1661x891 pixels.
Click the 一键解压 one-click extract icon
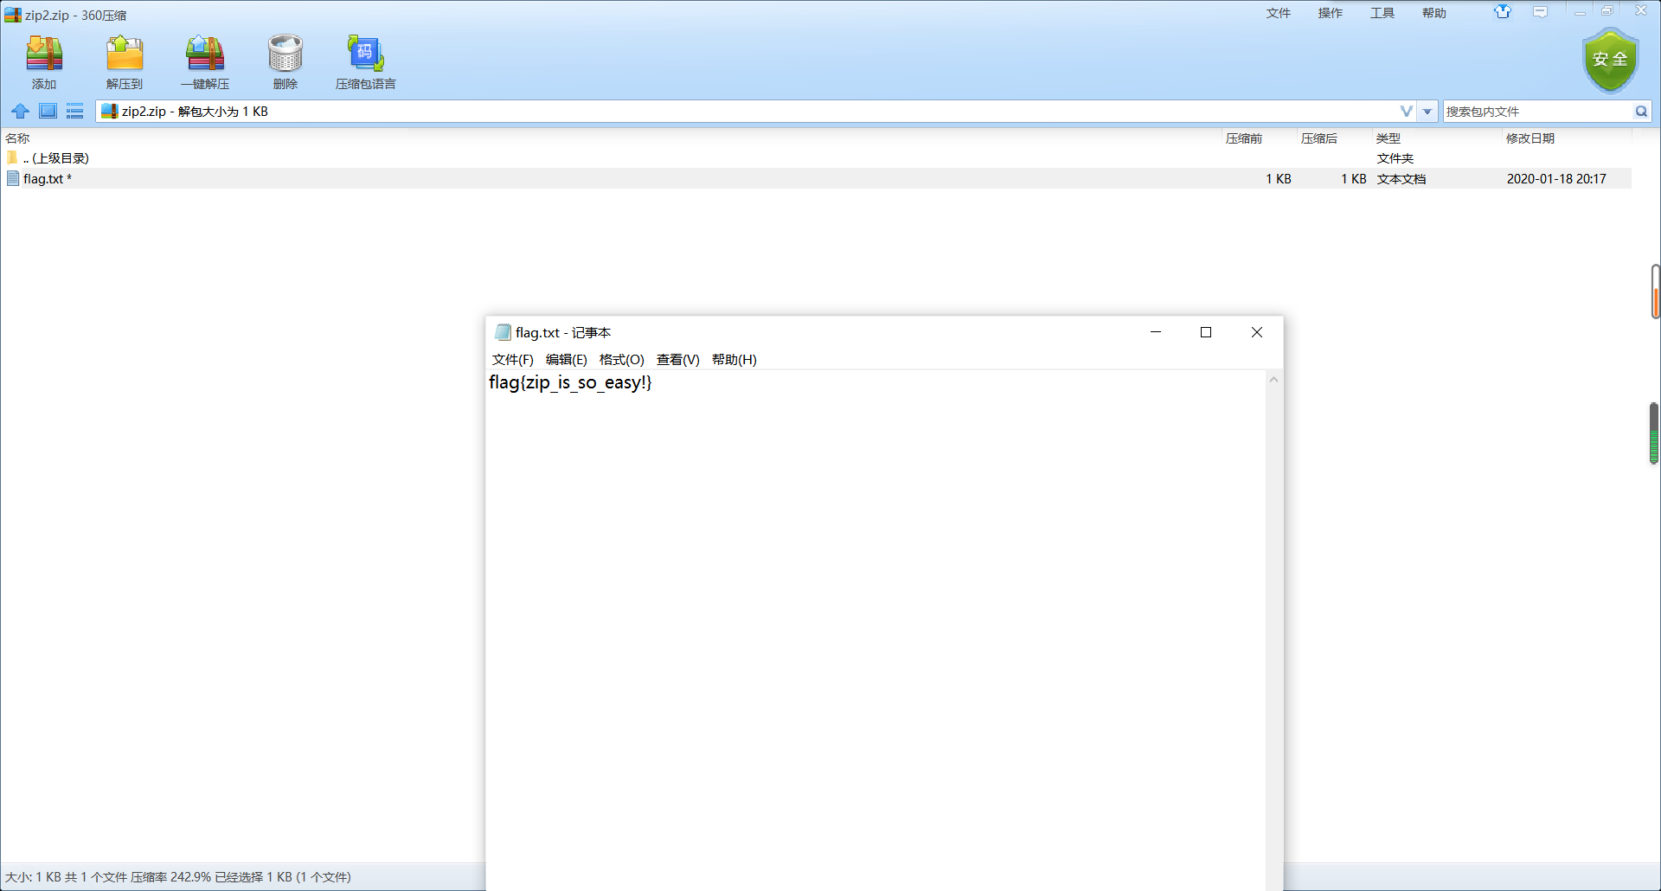tap(205, 61)
